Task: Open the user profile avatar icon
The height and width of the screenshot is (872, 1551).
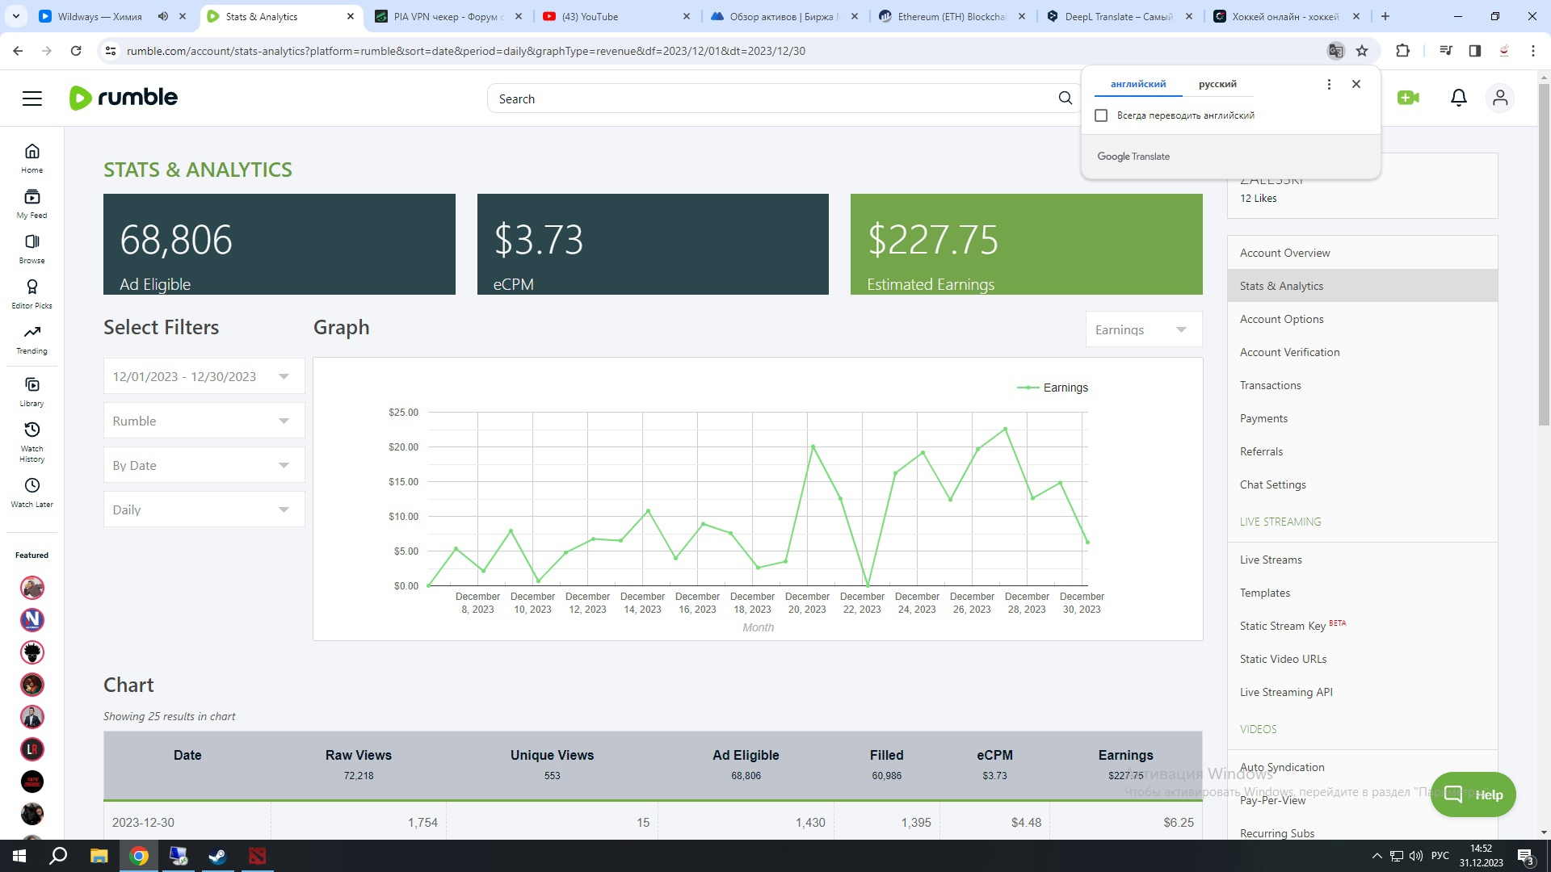Action: 1500,98
